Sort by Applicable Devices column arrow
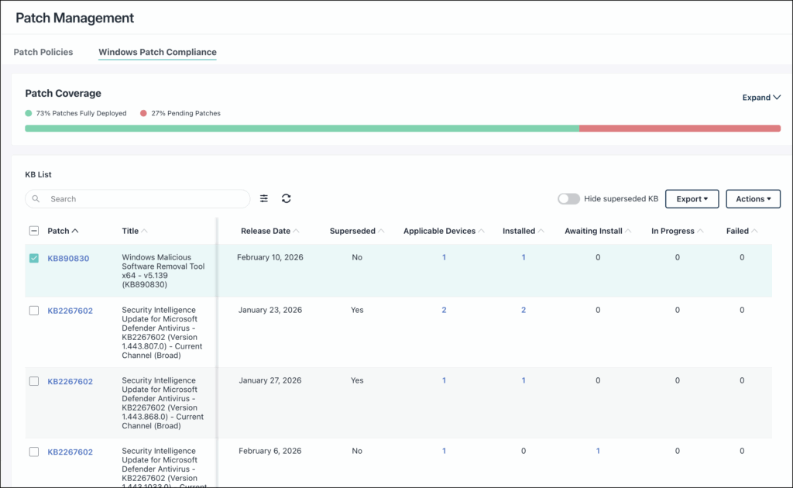 click(x=482, y=231)
